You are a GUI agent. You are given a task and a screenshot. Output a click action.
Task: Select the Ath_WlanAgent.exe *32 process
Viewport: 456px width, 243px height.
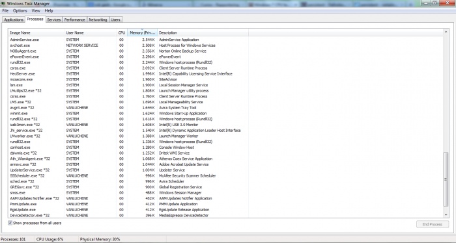click(x=225, y=159)
